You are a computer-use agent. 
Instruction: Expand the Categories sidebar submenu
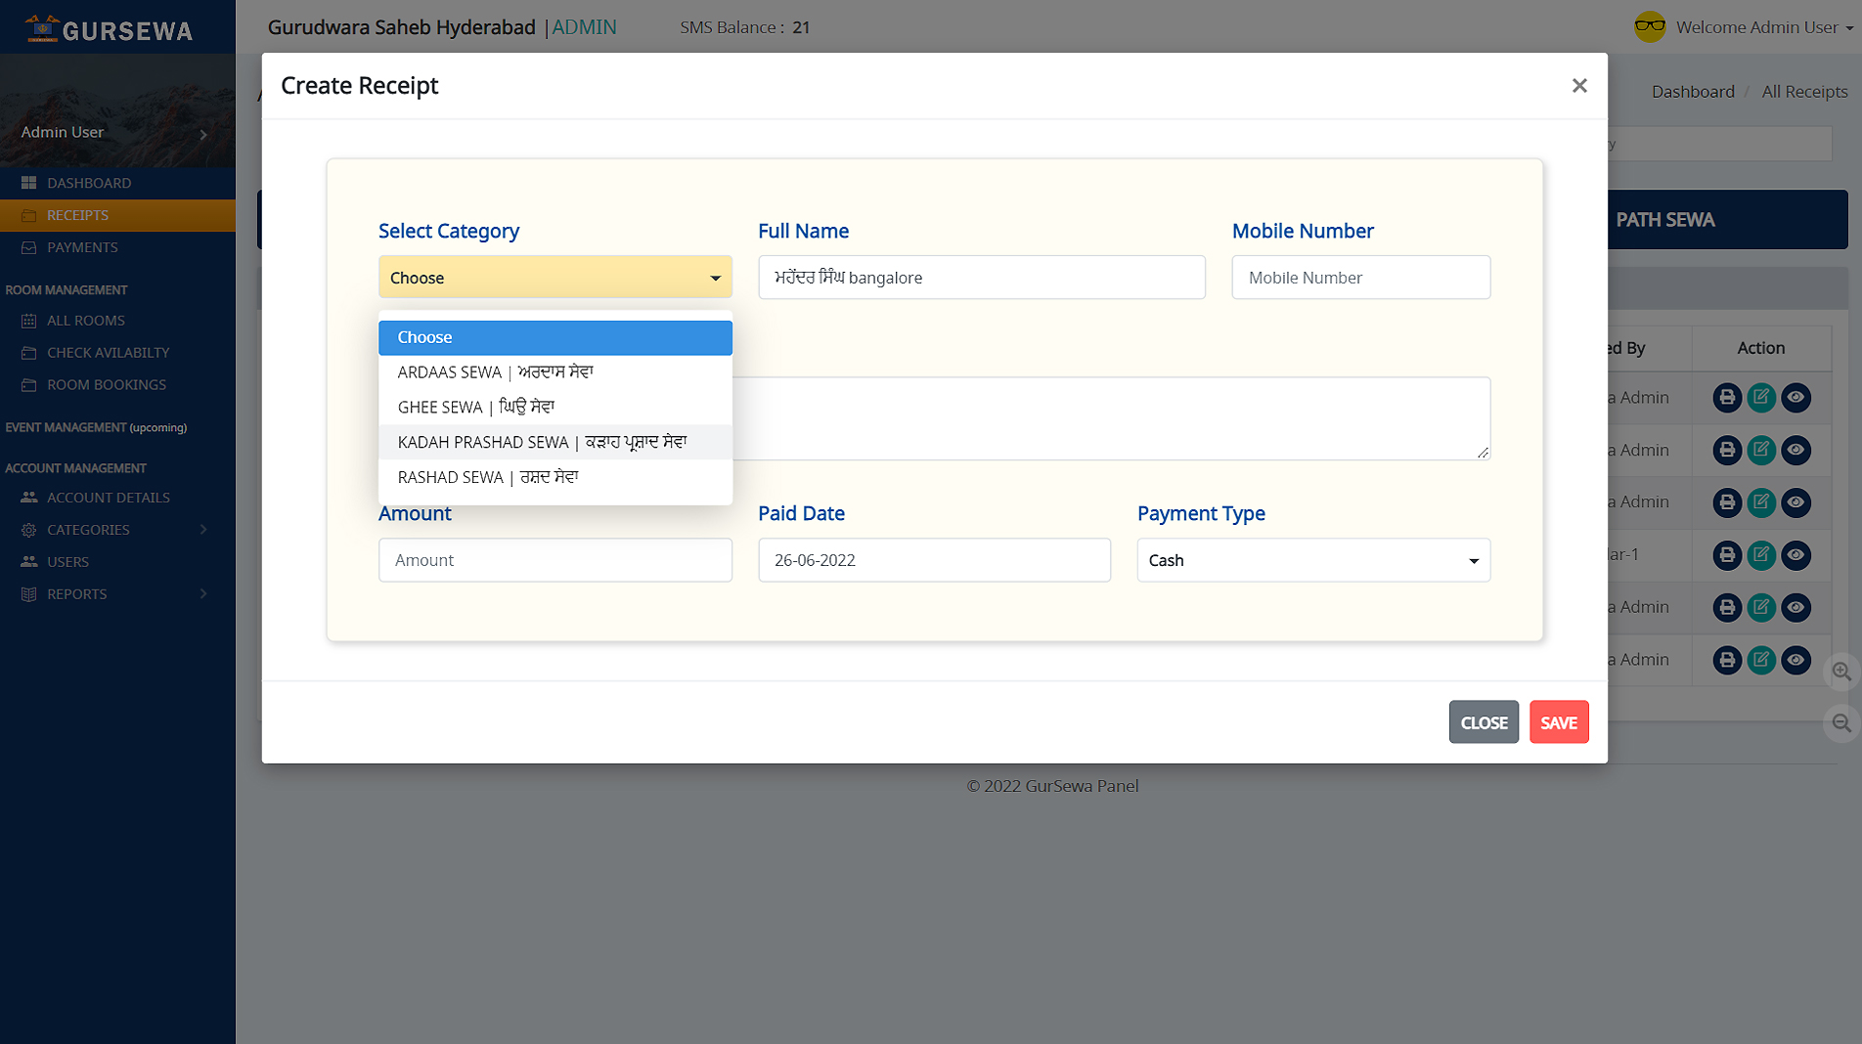coord(117,530)
